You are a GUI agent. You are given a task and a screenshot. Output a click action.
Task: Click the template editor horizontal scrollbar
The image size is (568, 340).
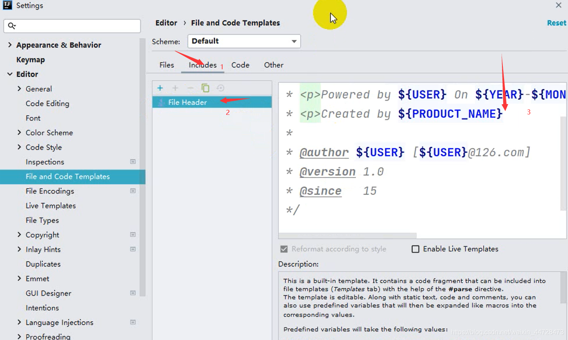pos(348,236)
